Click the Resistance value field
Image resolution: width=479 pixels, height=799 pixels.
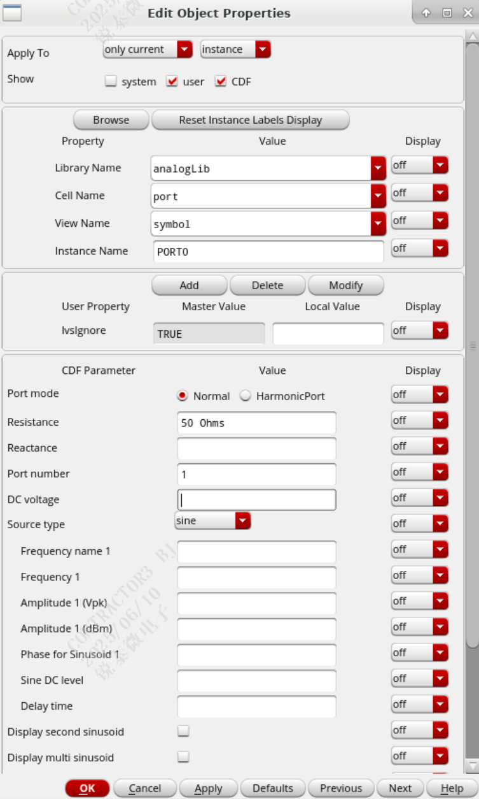click(256, 422)
